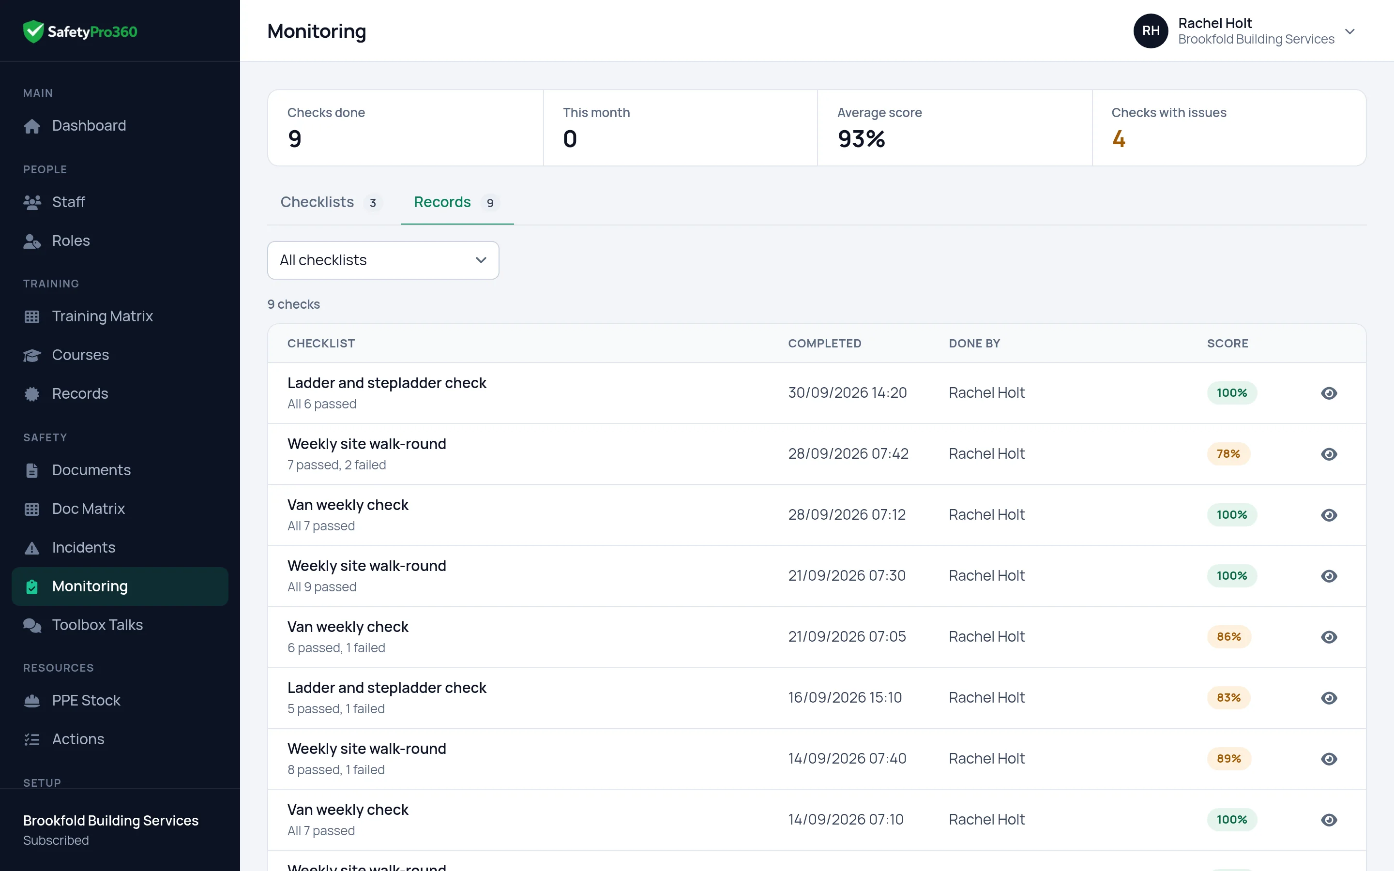Viewport: 1394px width, 871px height.
Task: Click the Incidents warning triangle icon
Action: point(32,547)
